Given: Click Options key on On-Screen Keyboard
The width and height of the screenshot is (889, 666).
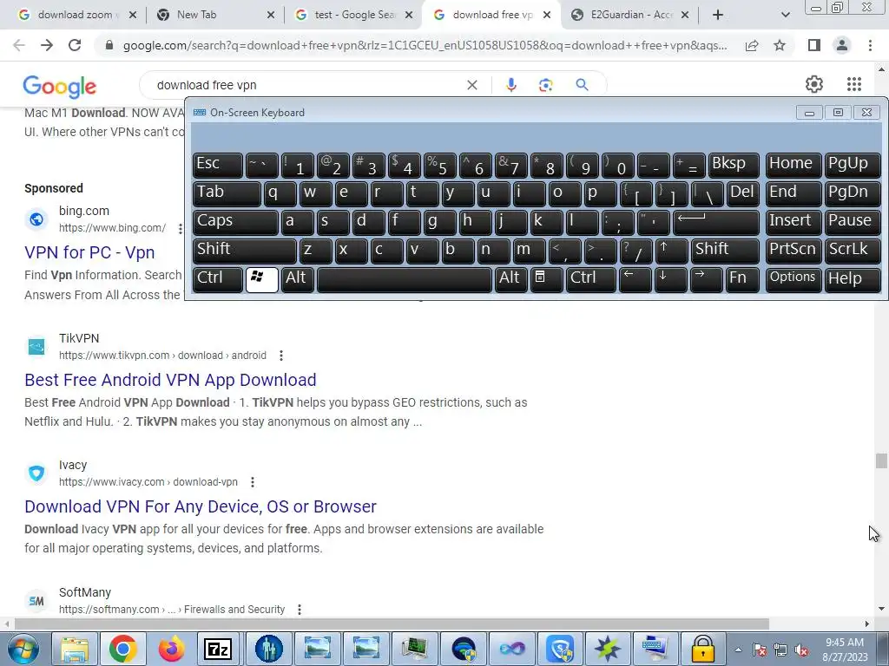Looking at the screenshot, I should click(793, 279).
